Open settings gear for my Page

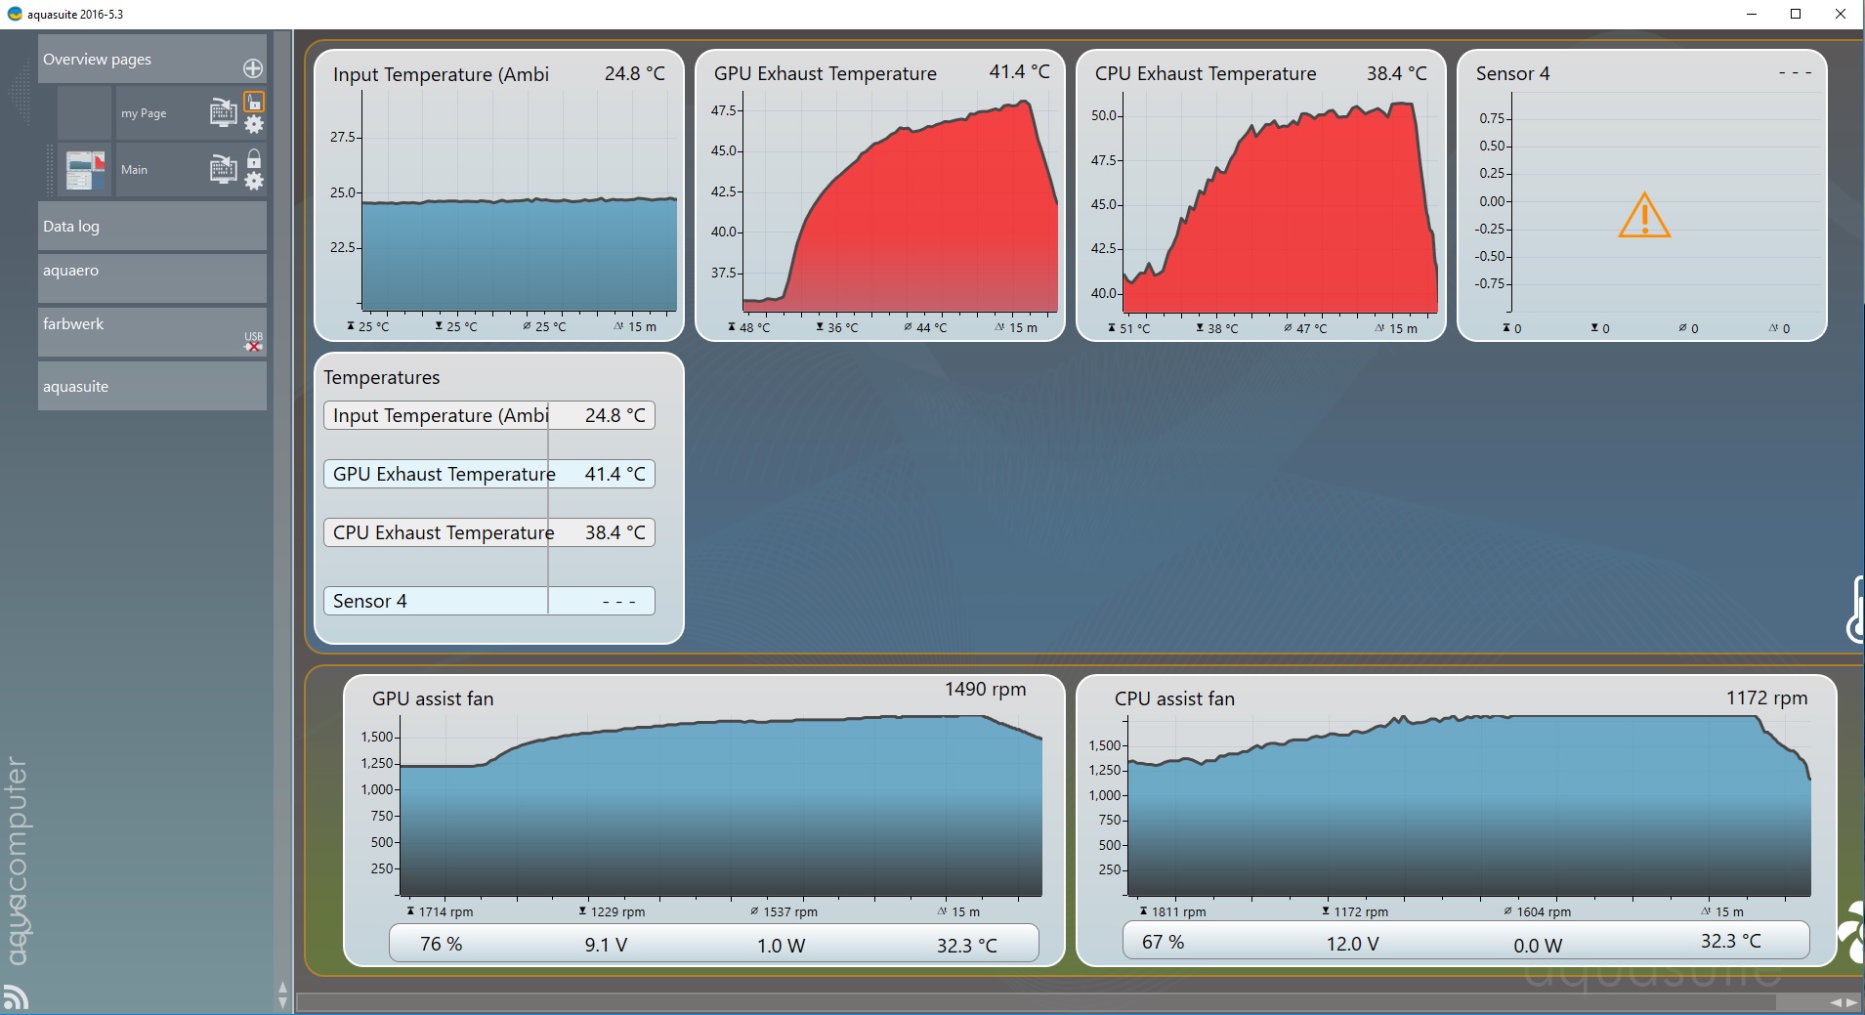tap(254, 124)
